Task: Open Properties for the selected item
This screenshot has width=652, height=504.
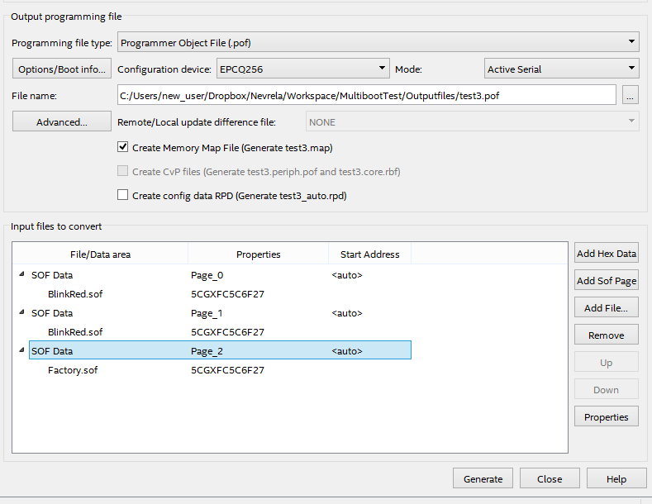Action: click(607, 417)
